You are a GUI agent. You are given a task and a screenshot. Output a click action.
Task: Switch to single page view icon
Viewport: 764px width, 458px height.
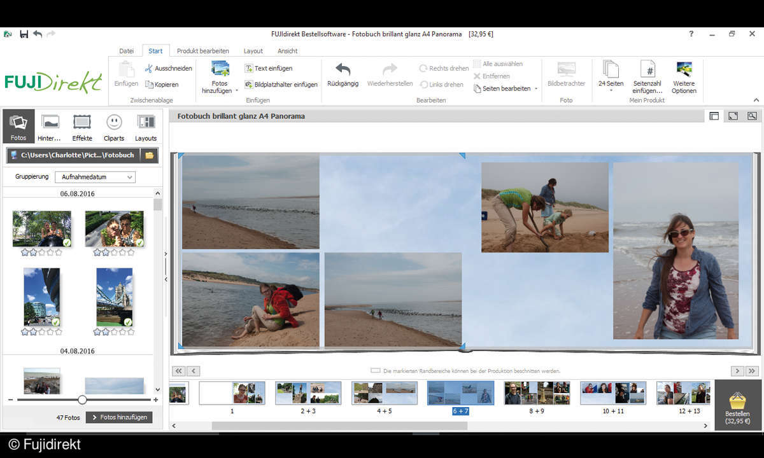tap(714, 116)
